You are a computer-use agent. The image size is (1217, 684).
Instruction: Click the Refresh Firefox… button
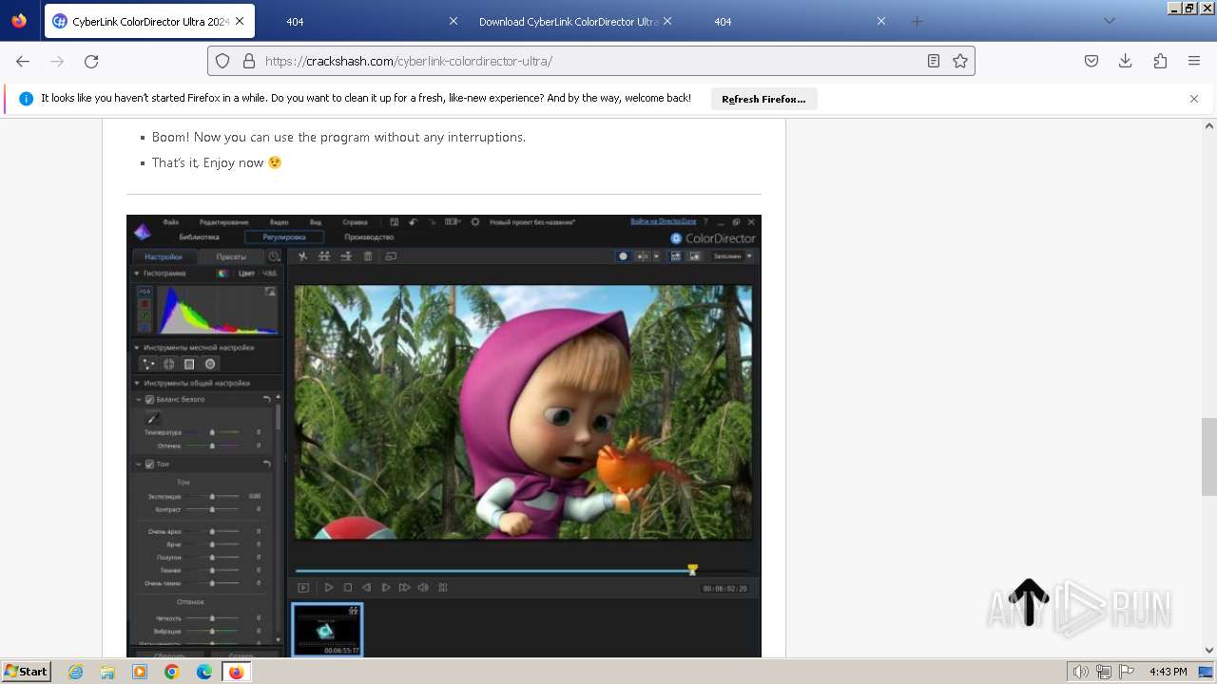pyautogui.click(x=763, y=99)
